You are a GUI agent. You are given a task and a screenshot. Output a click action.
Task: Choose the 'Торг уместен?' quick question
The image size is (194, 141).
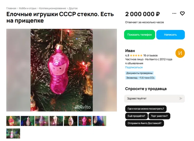(159, 116)
